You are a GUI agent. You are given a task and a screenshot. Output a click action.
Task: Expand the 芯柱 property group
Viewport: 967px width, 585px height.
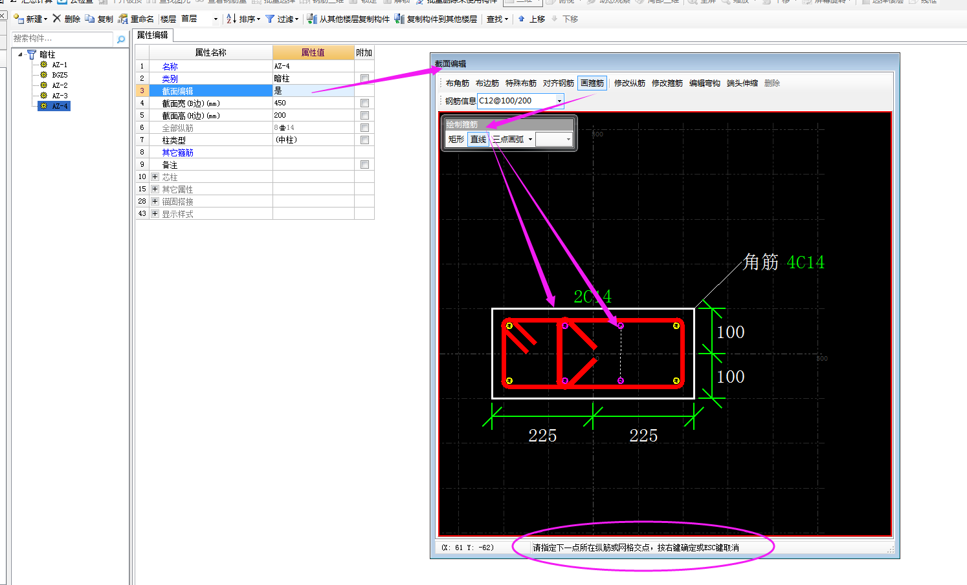(x=155, y=176)
